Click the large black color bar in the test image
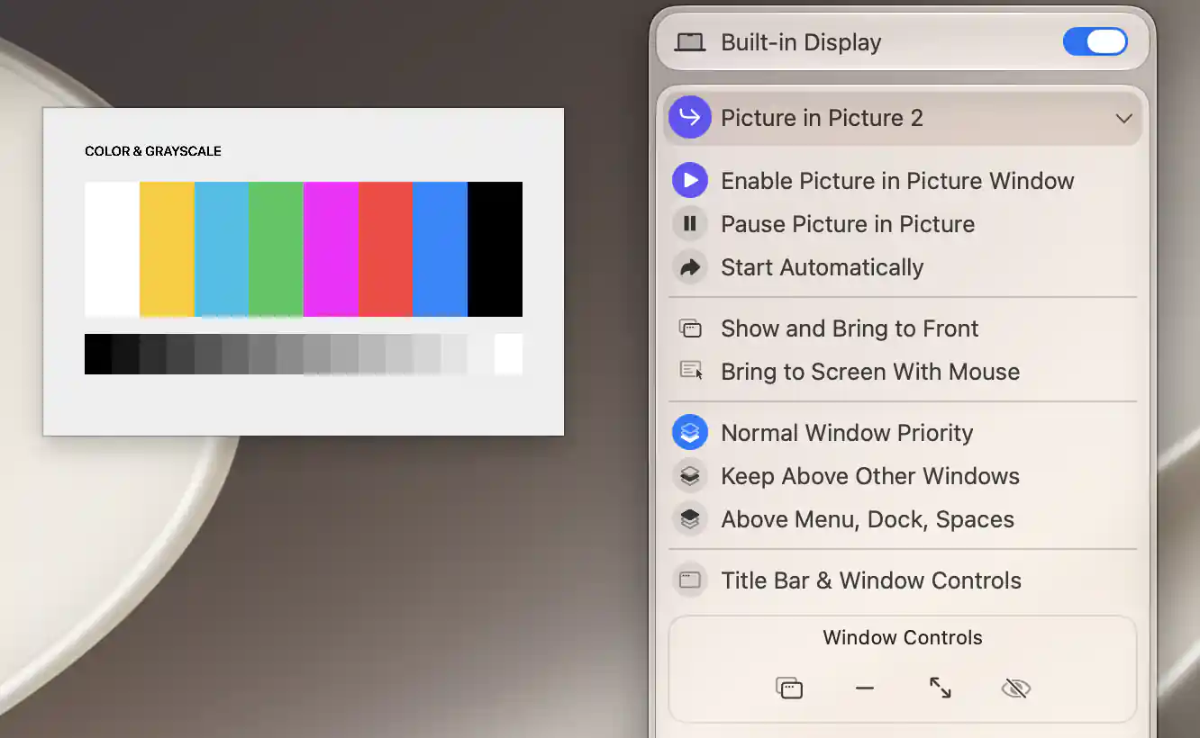 pyautogui.click(x=495, y=249)
